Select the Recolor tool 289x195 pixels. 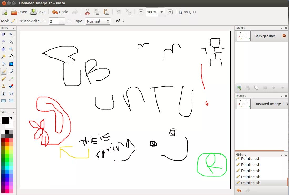(11, 86)
